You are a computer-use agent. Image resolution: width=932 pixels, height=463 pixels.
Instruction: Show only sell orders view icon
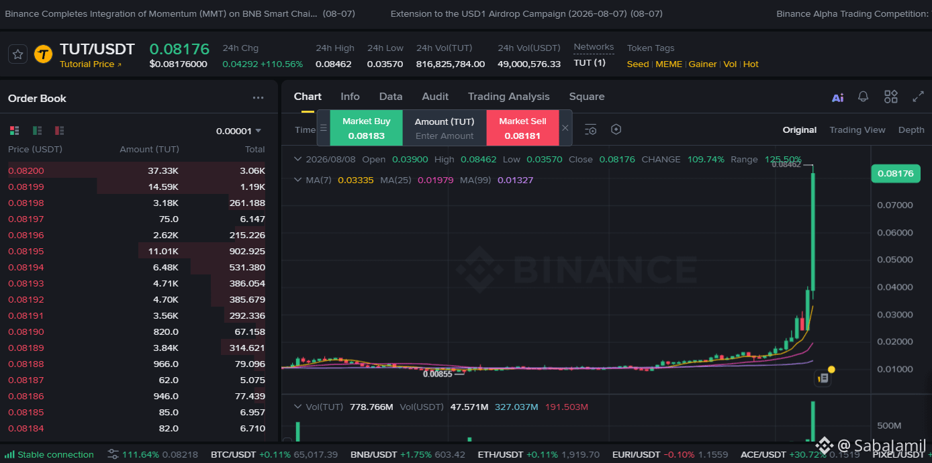tap(60, 130)
